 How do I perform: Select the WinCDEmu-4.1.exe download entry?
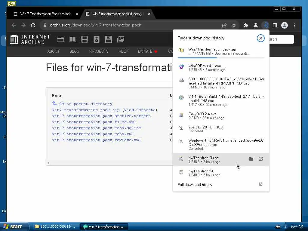221,68
